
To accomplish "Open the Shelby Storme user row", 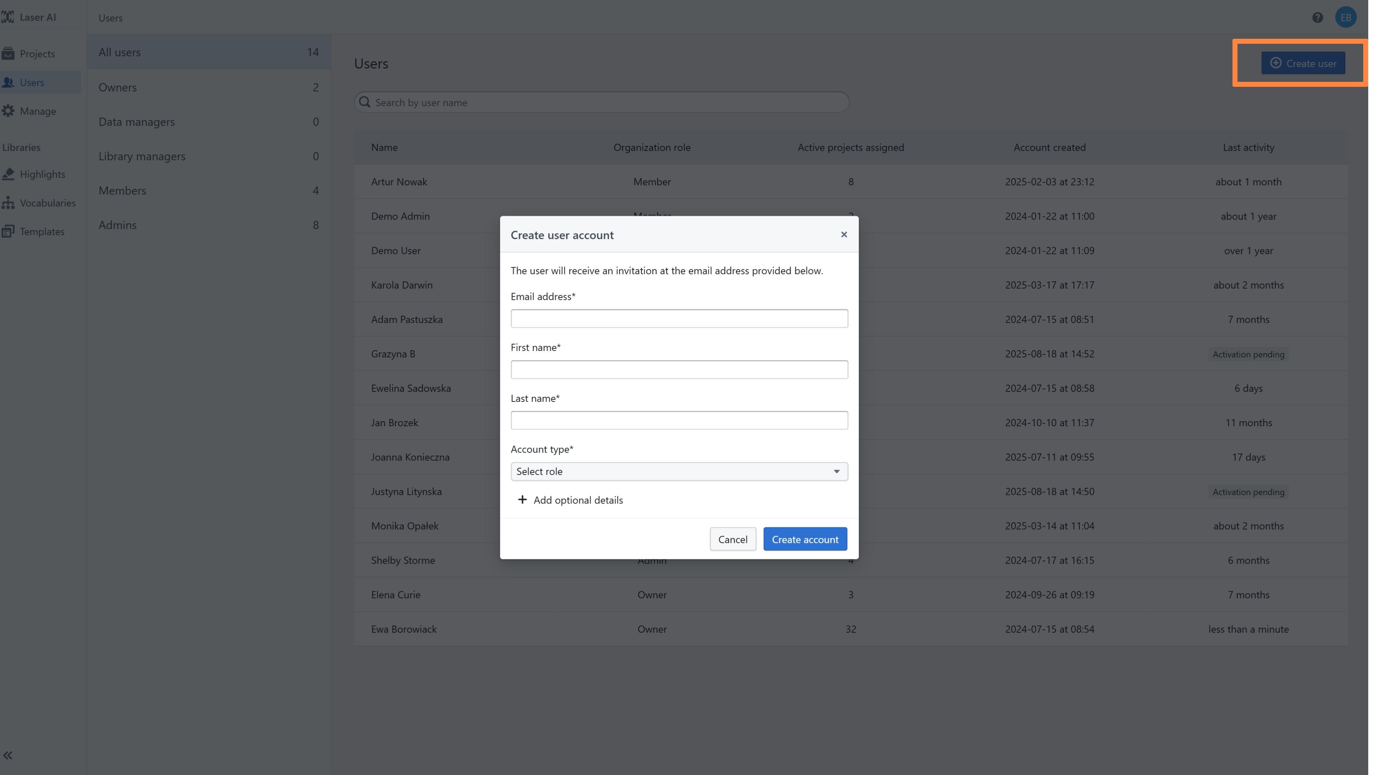I will [851, 560].
